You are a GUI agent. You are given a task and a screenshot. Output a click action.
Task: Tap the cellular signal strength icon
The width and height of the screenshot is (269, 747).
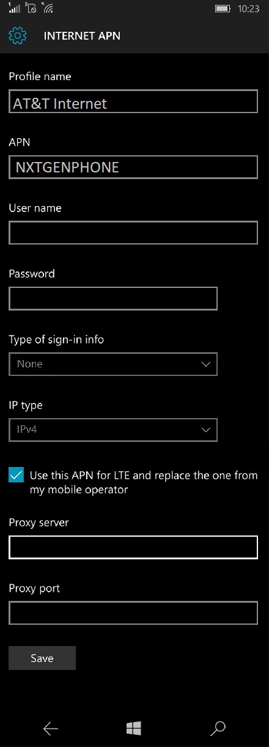(15, 9)
